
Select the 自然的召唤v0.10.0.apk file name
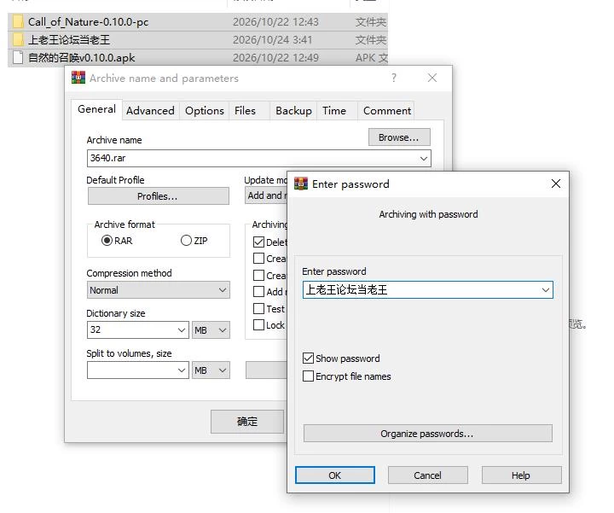click(x=82, y=57)
